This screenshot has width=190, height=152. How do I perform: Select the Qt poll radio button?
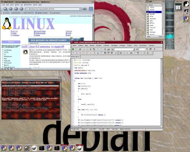pos(3,54)
